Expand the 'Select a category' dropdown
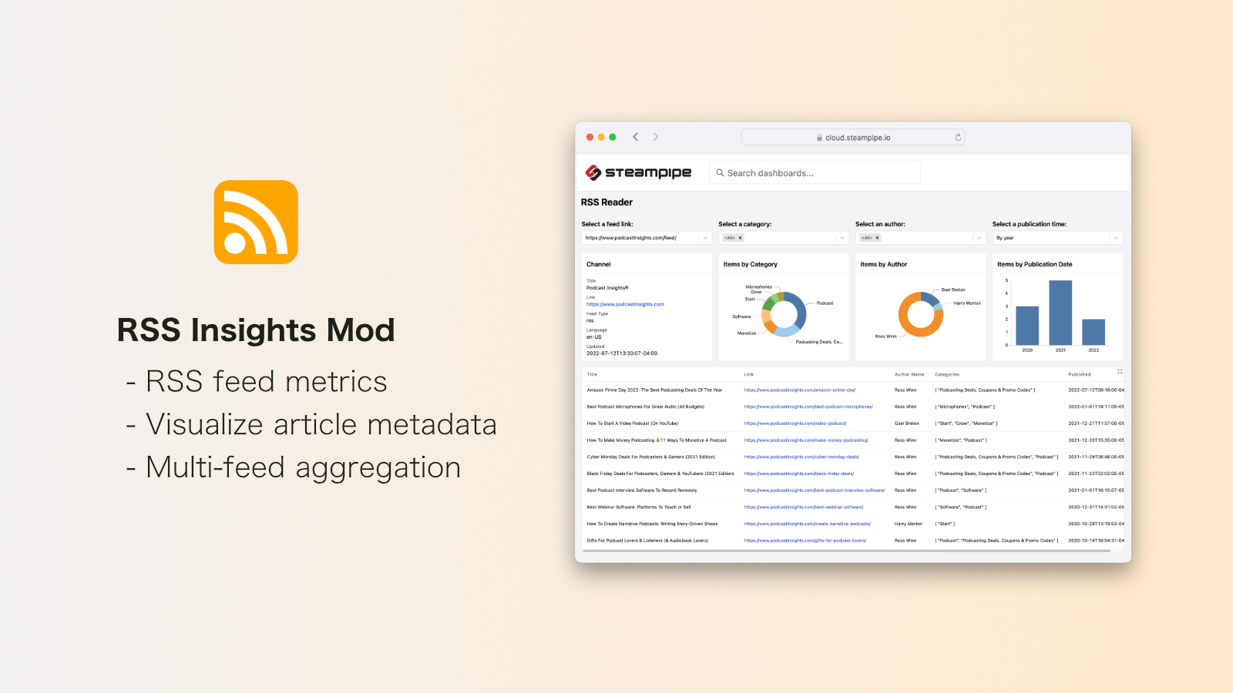The width and height of the screenshot is (1233, 693). [842, 237]
